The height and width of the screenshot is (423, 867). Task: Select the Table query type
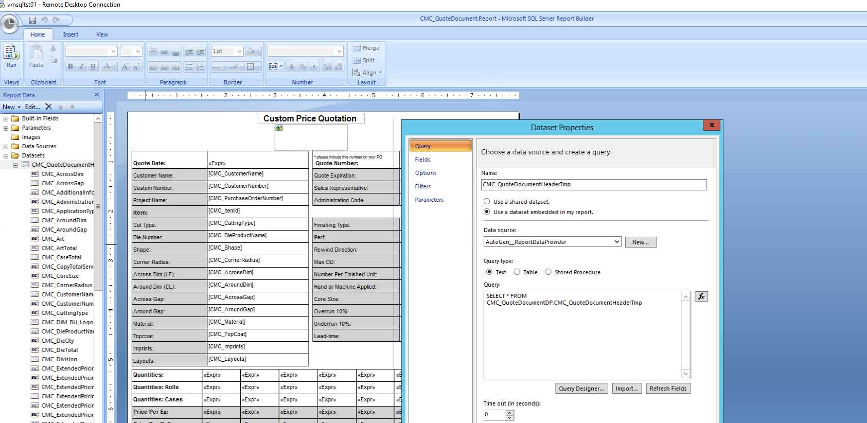click(517, 272)
